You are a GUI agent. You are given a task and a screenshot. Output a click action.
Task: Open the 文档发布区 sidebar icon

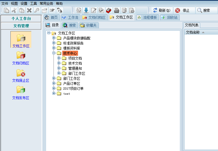(21, 92)
